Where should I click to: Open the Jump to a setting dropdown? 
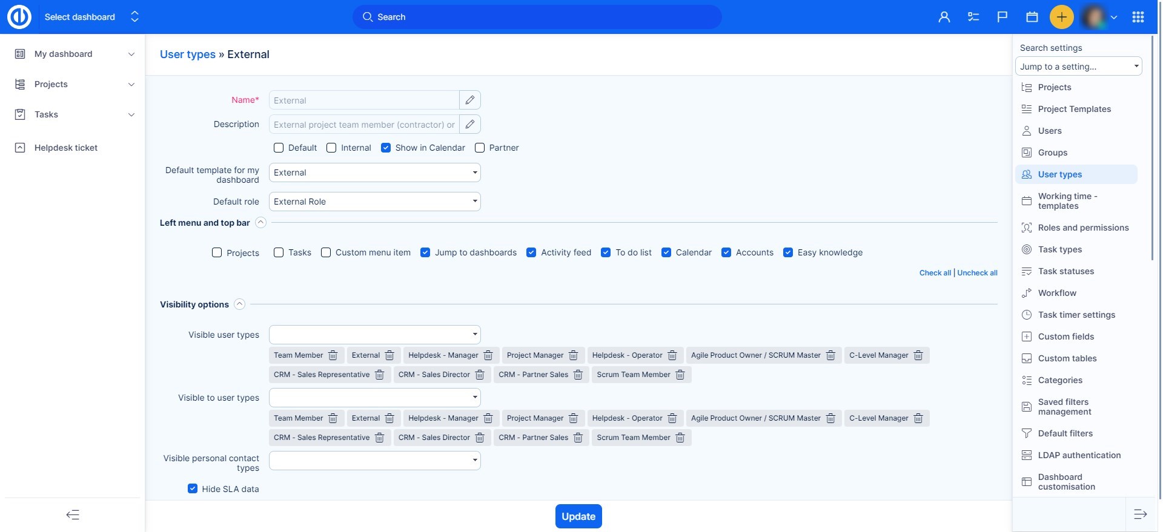[1078, 67]
